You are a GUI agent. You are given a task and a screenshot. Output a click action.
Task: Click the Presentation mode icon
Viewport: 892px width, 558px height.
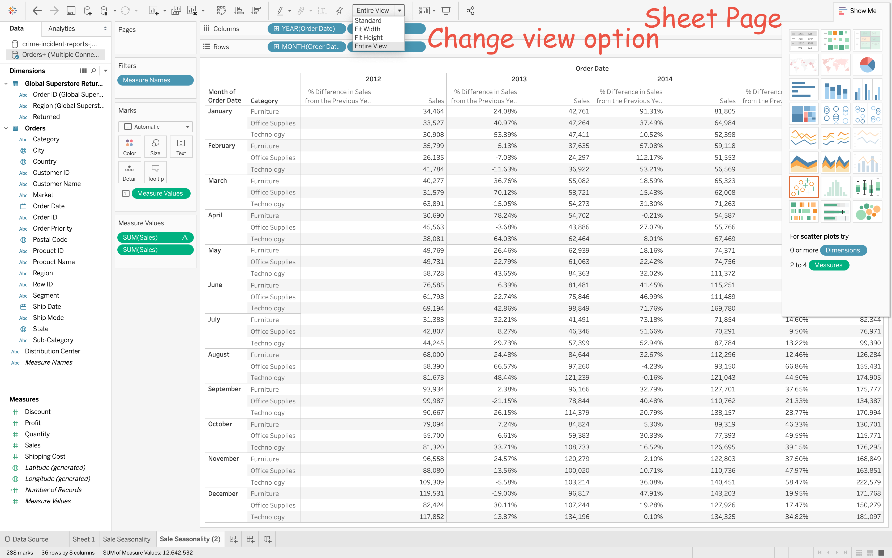446,11
